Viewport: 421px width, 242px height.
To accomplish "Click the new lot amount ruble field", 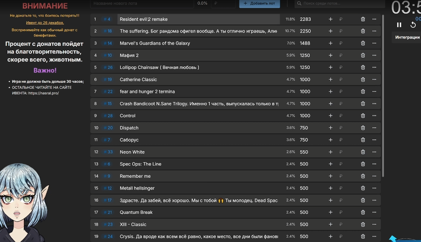I will (223, 4).
